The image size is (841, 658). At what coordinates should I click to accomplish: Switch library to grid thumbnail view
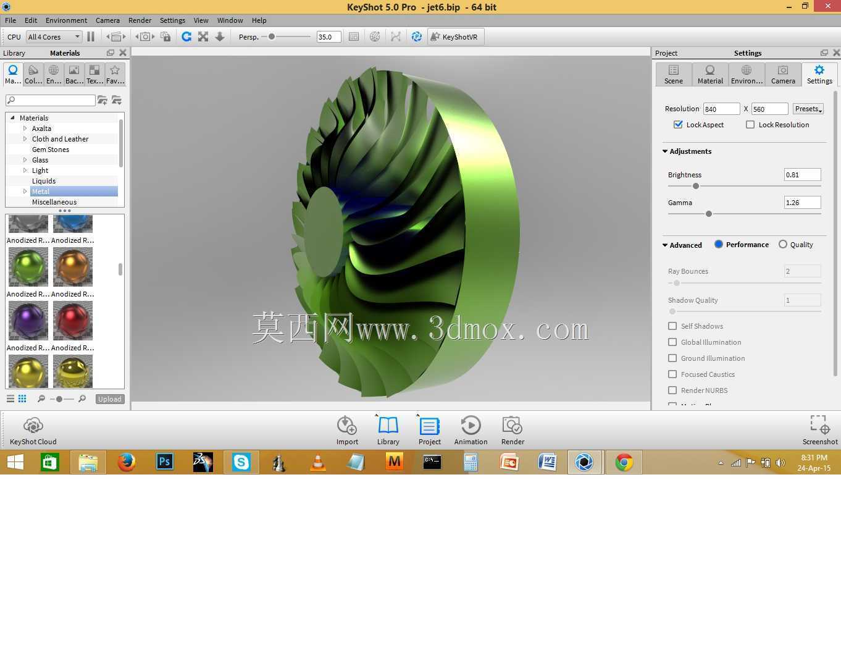click(22, 399)
